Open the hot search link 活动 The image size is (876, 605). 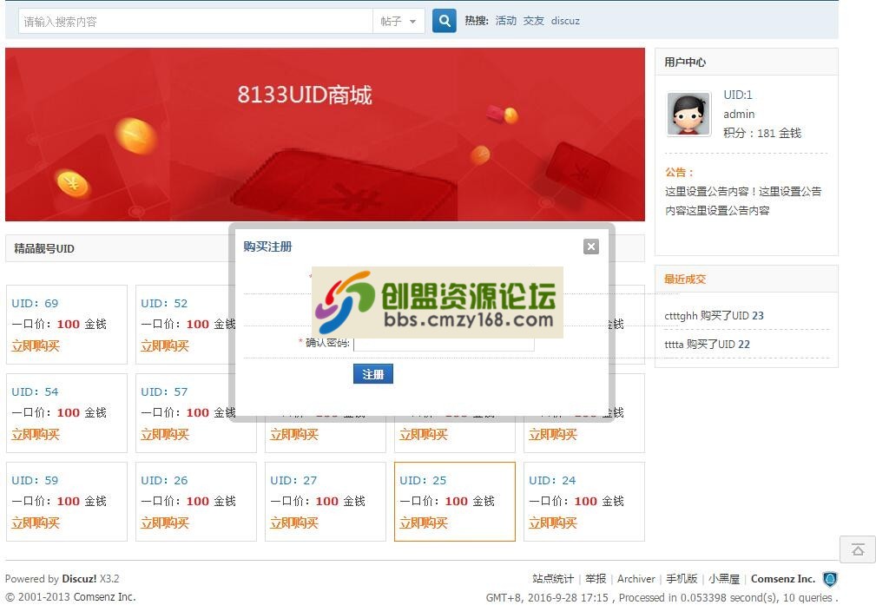point(505,21)
